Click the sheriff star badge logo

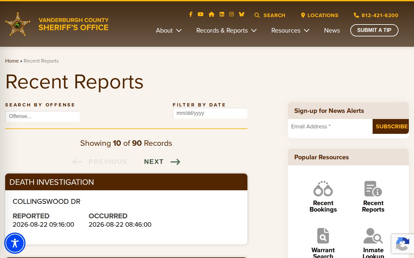18,24
